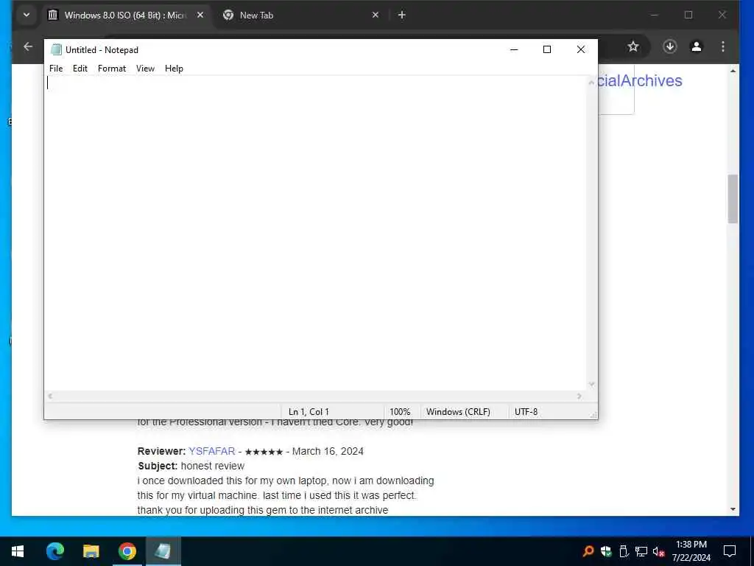Click the muted volume tray icon

659,551
